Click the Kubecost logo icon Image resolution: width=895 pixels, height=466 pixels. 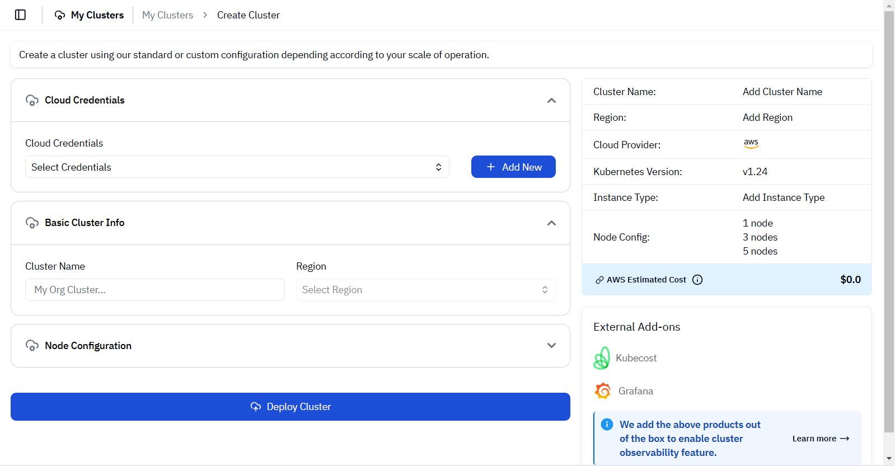602,358
